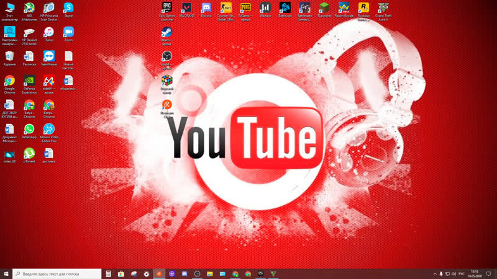Select the PUBG TslGame shortcut

tap(245, 11)
